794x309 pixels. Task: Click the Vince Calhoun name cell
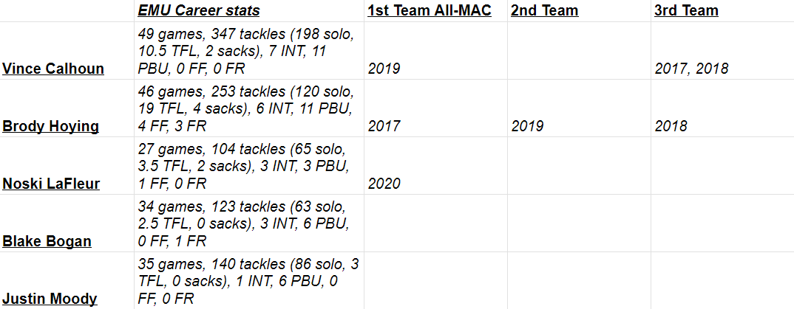pos(53,69)
